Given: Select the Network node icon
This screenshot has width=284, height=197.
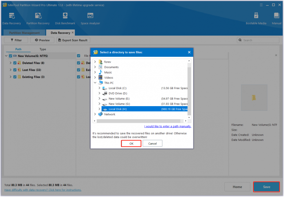Looking at the screenshot, I should [100, 114].
